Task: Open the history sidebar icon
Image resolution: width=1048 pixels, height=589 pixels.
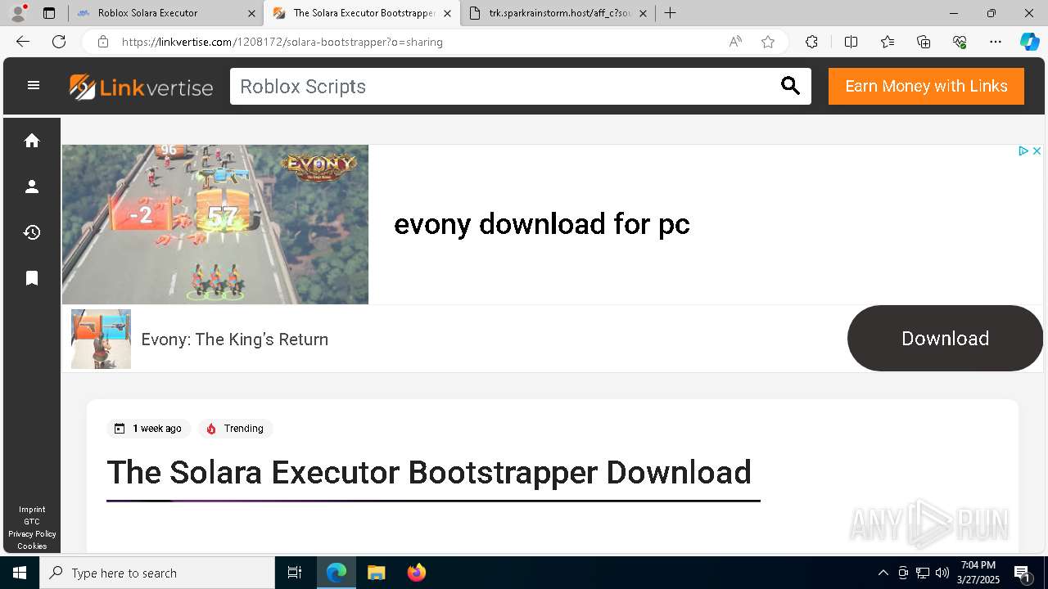Action: pyautogui.click(x=32, y=232)
